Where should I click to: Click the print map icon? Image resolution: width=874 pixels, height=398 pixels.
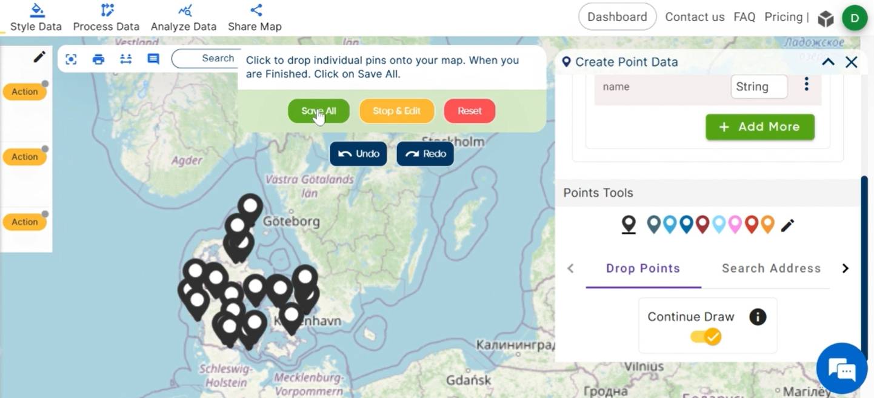coord(98,59)
